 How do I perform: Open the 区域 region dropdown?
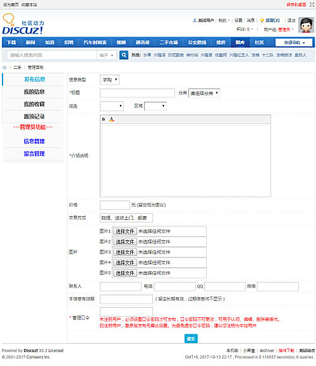coord(155,106)
